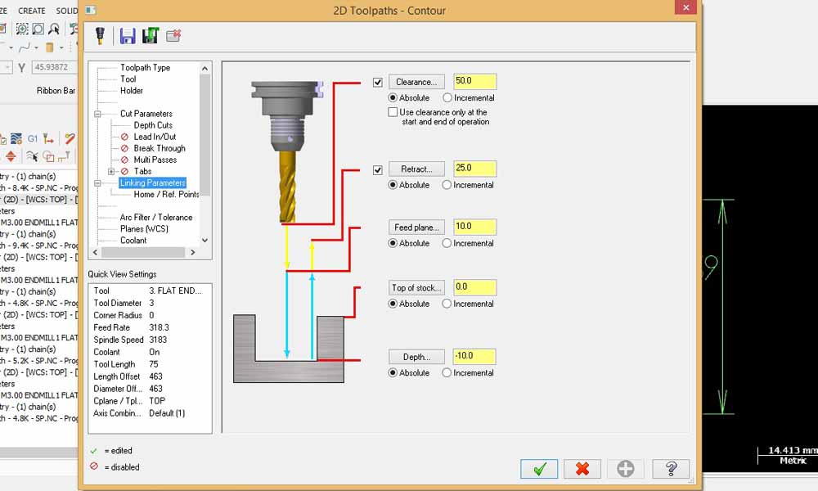Click the Clearance... button
Image resolution: width=818 pixels, height=491 pixels.
pyautogui.click(x=416, y=82)
